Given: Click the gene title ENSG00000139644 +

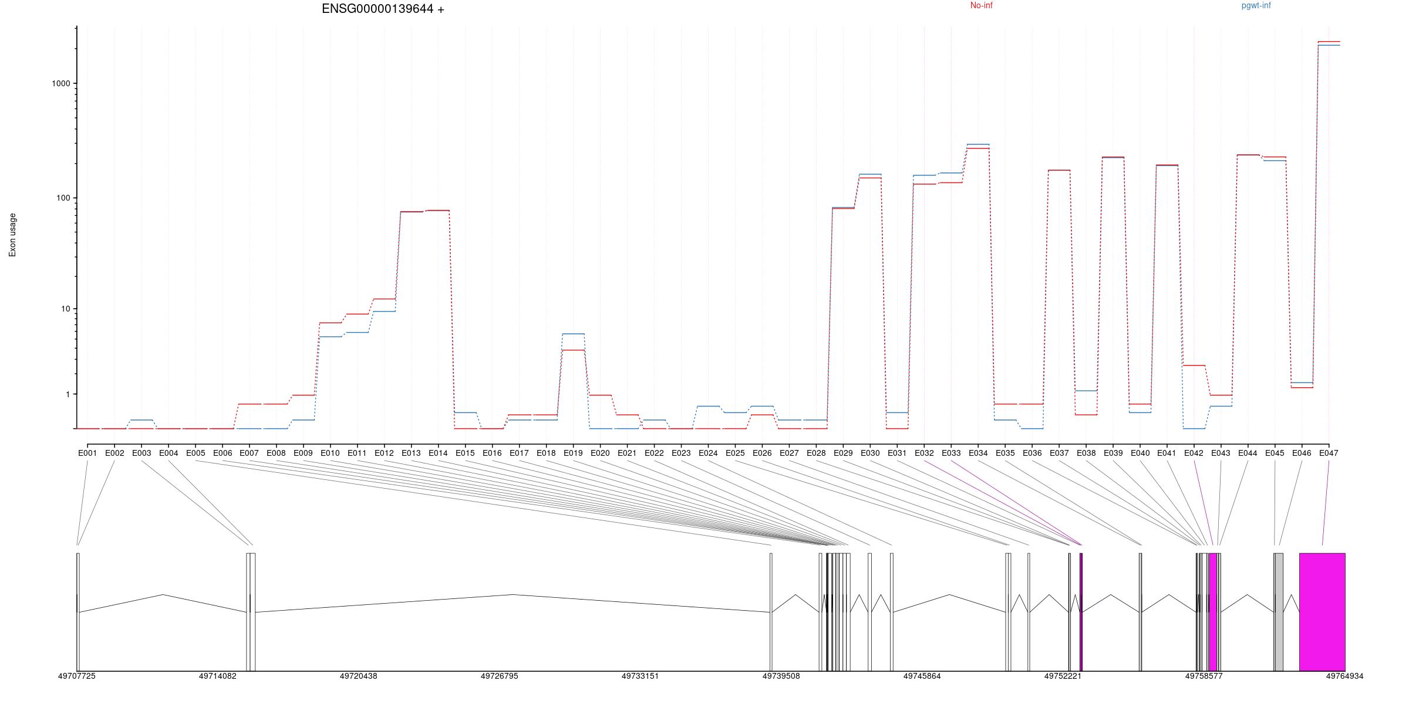Looking at the screenshot, I should (383, 9).
